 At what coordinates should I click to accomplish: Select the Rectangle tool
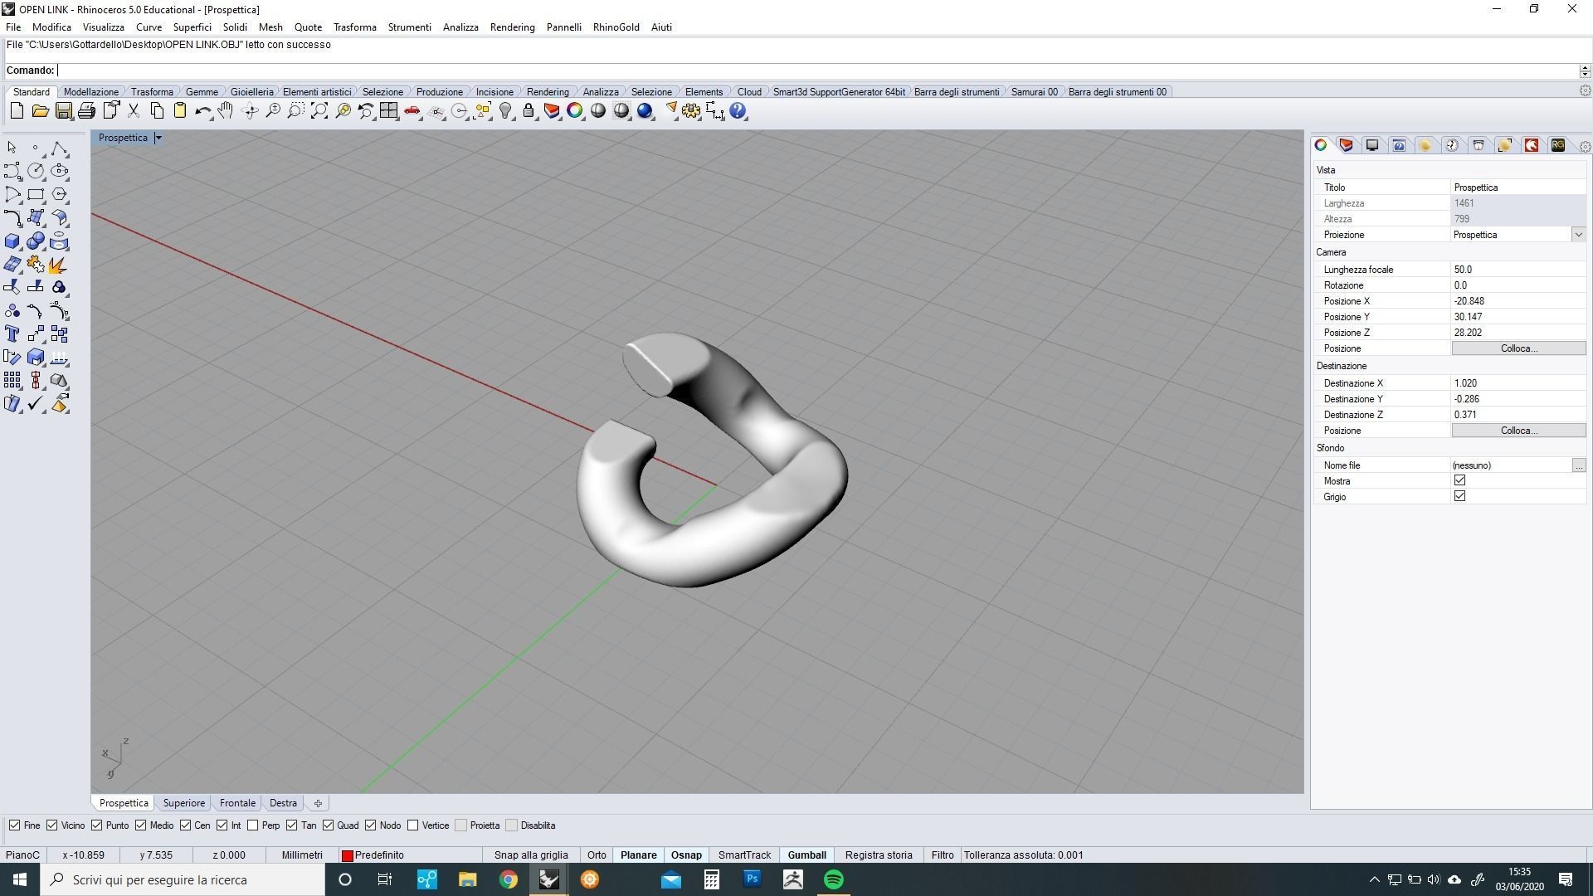(36, 194)
